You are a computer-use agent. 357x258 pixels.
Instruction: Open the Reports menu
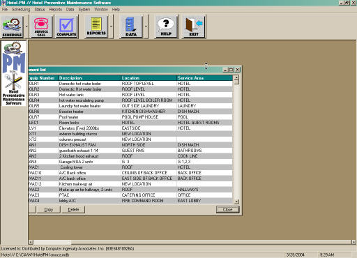click(56, 10)
